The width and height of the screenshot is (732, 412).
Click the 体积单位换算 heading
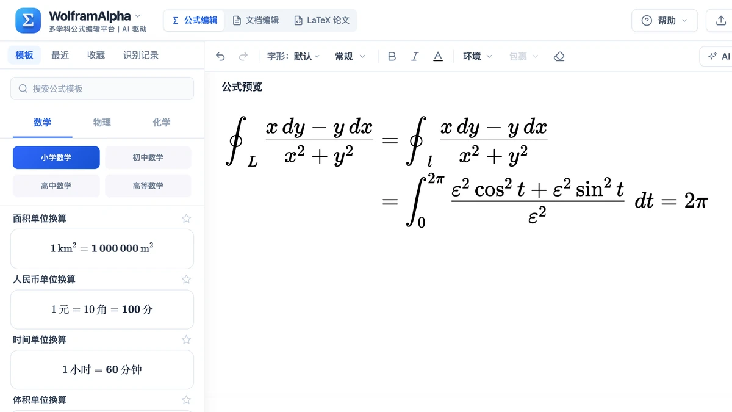point(40,400)
